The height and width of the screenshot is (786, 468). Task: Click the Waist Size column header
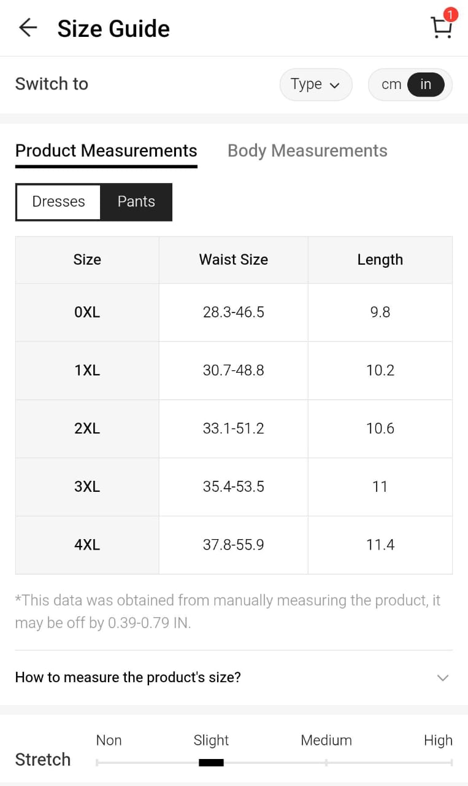tap(234, 260)
